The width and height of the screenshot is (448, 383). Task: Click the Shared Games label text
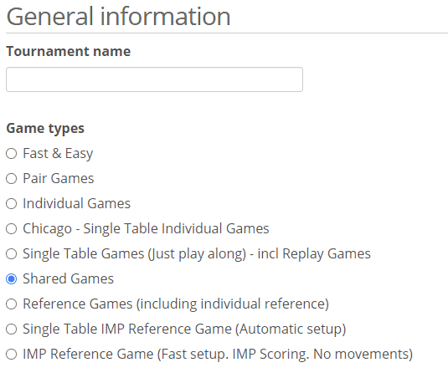click(x=69, y=278)
